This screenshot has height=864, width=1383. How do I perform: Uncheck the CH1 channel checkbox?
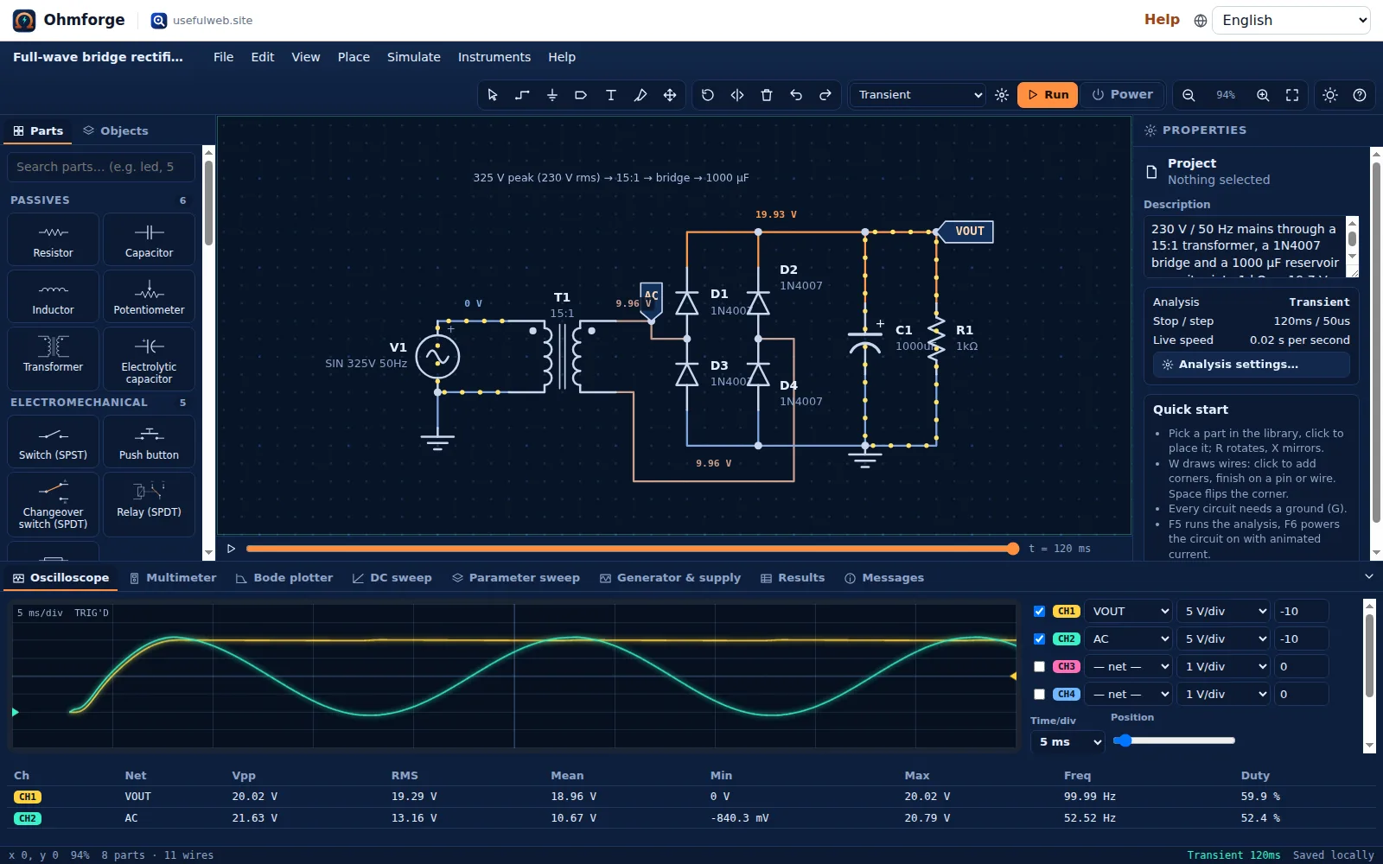pos(1039,611)
